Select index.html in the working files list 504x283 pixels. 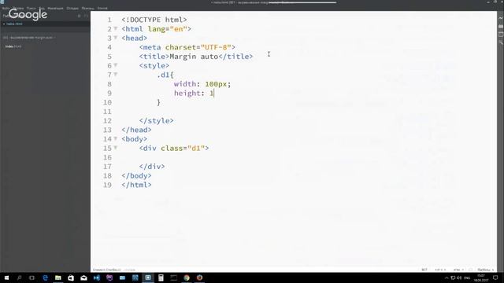click(14, 24)
